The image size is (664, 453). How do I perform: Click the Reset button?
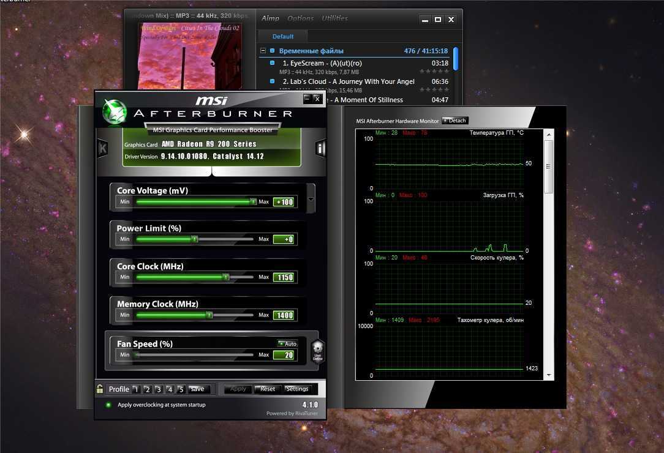coord(267,389)
